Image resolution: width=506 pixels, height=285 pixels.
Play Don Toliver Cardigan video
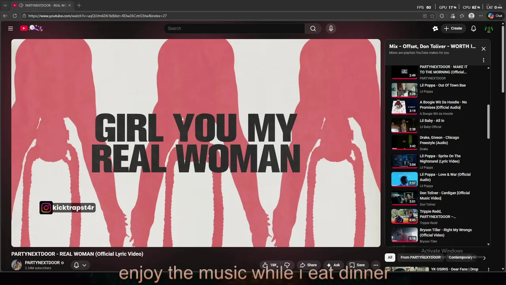(437, 198)
